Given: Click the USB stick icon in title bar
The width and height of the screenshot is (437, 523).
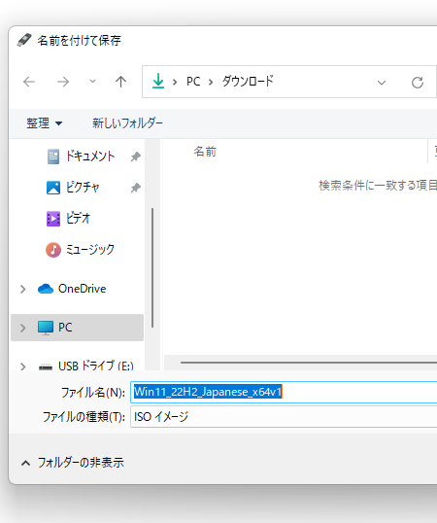Looking at the screenshot, I should point(24,41).
